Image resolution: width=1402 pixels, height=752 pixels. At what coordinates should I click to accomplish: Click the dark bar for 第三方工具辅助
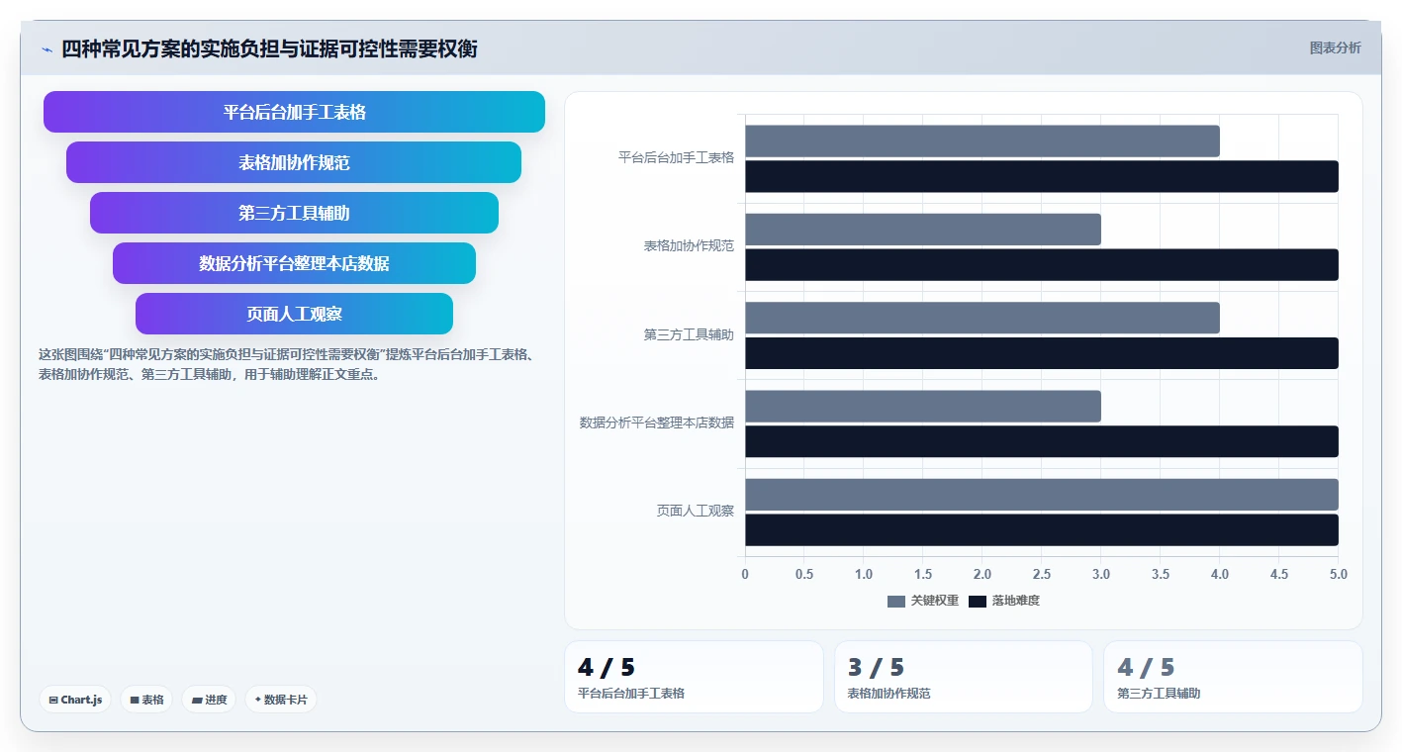click(x=1042, y=353)
